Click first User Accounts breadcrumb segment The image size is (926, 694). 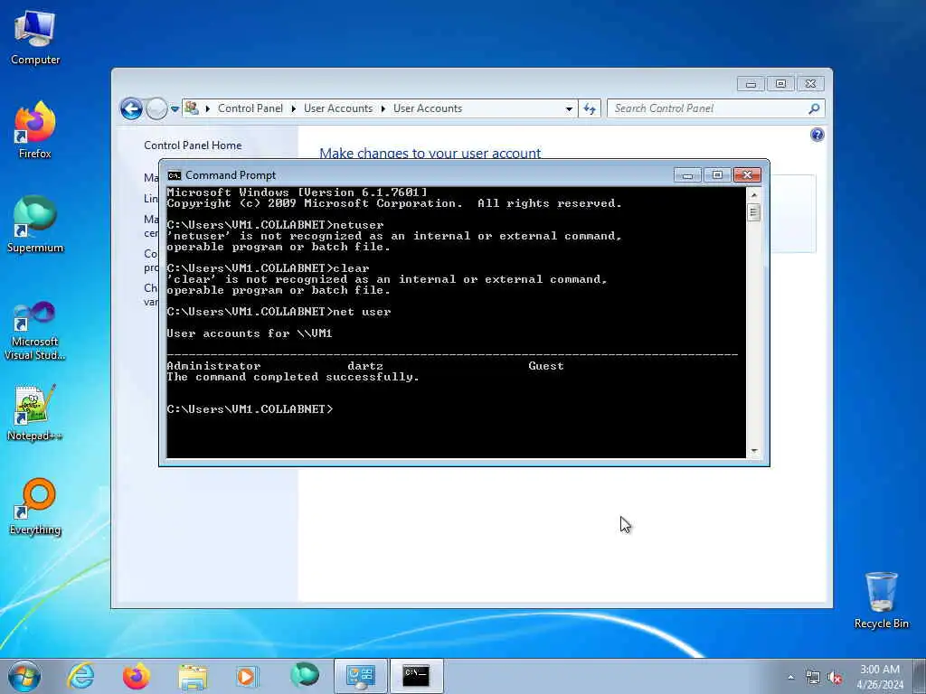click(338, 108)
